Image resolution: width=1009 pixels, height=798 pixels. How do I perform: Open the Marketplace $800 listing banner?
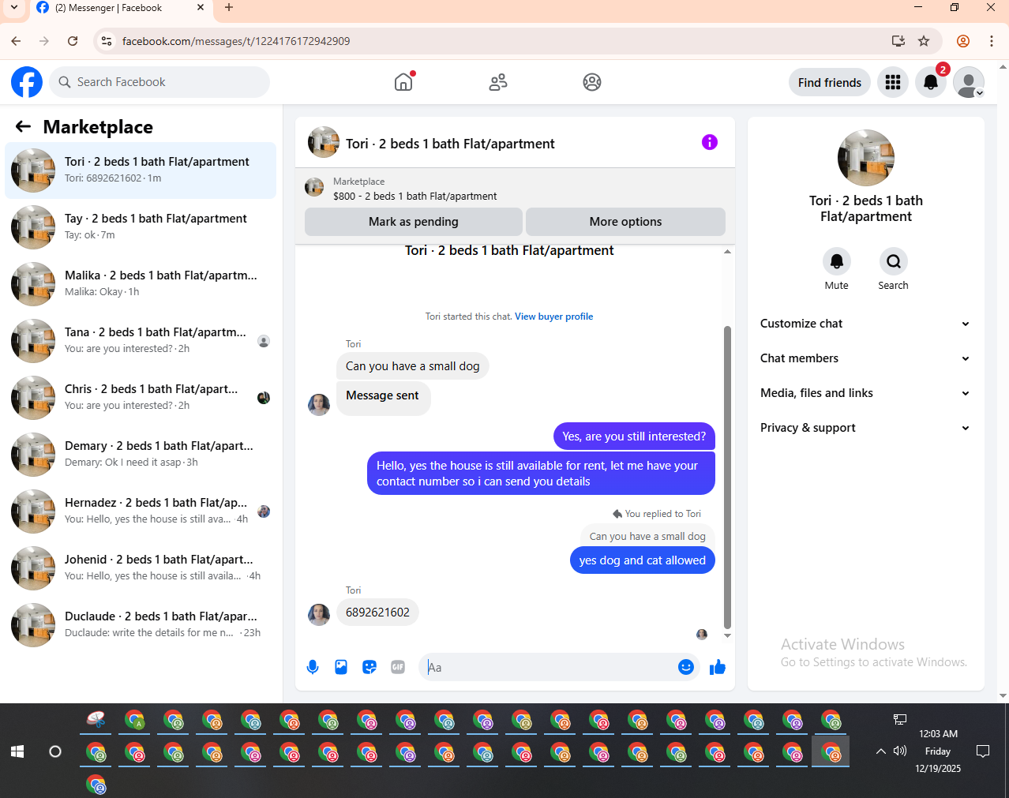click(x=515, y=188)
